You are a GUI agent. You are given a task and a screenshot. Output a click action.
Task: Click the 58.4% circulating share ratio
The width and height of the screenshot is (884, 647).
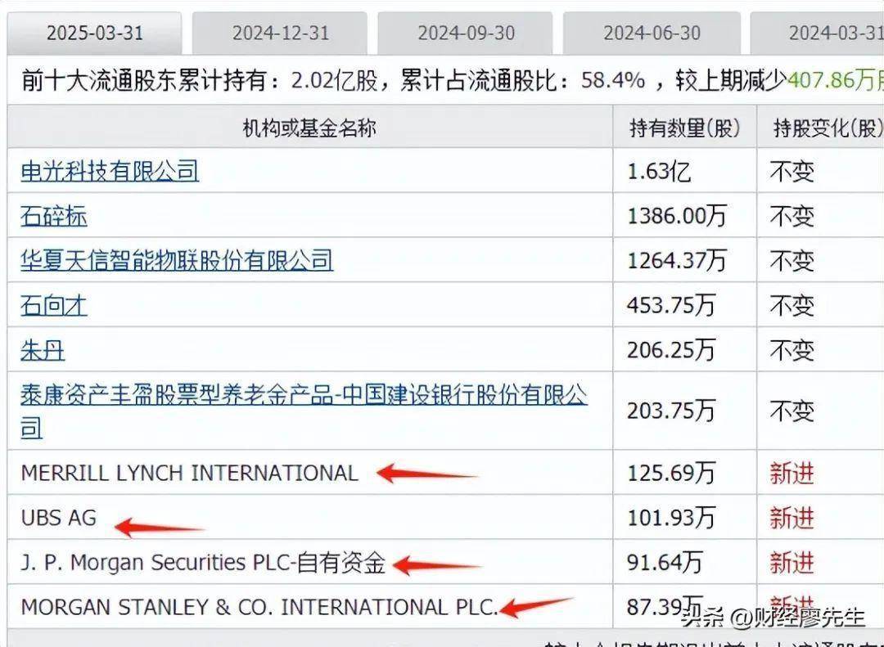click(x=613, y=81)
